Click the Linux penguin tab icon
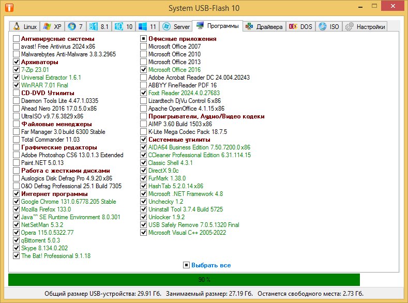The height and width of the screenshot is (303, 408). [x=17, y=26]
